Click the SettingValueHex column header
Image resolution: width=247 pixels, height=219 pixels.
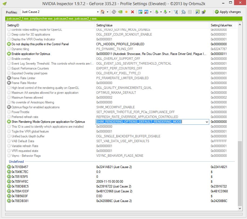coord(221,25)
